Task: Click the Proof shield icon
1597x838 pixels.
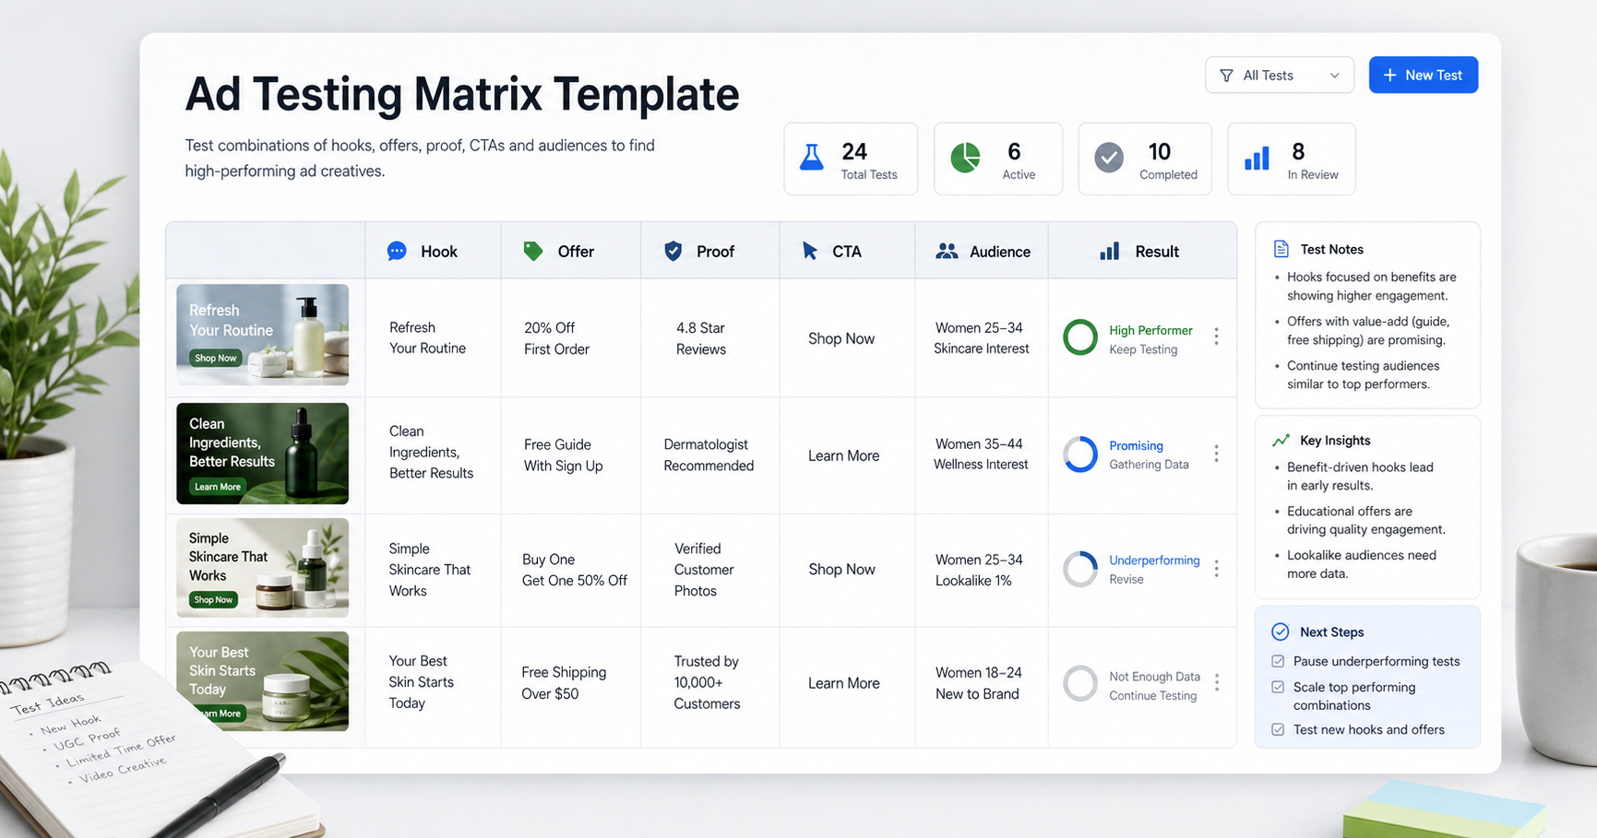Action: pyautogui.click(x=673, y=251)
